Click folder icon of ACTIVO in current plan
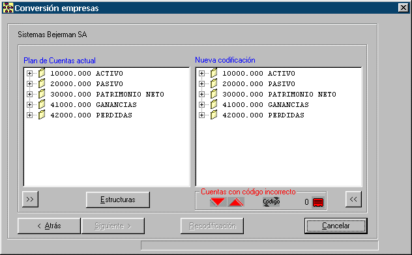Viewport: 412px width, 255px height. [42, 73]
